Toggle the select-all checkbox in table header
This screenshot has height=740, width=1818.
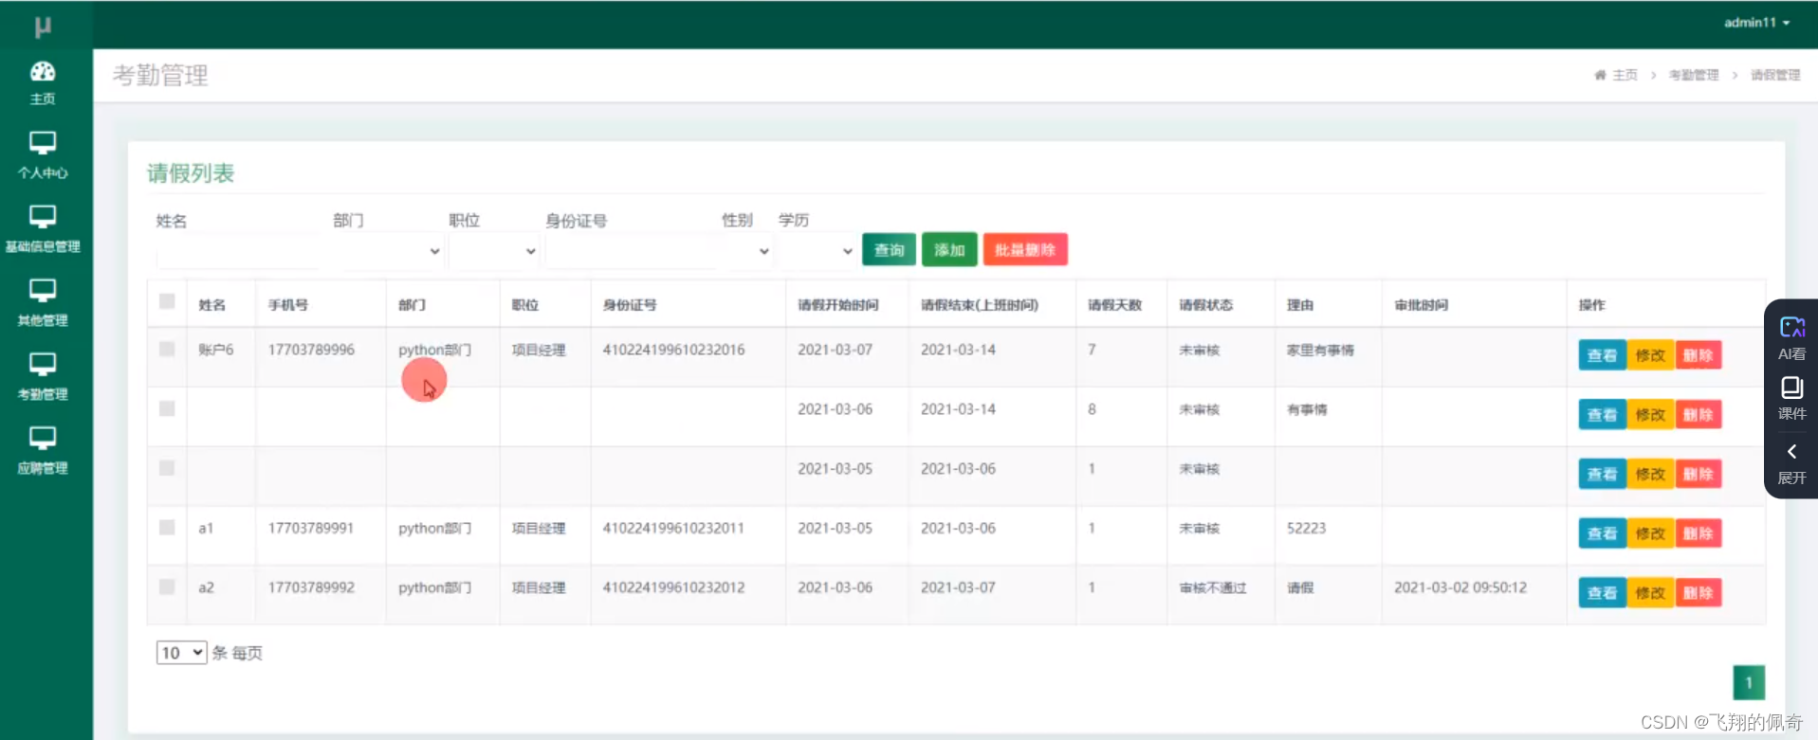167,301
